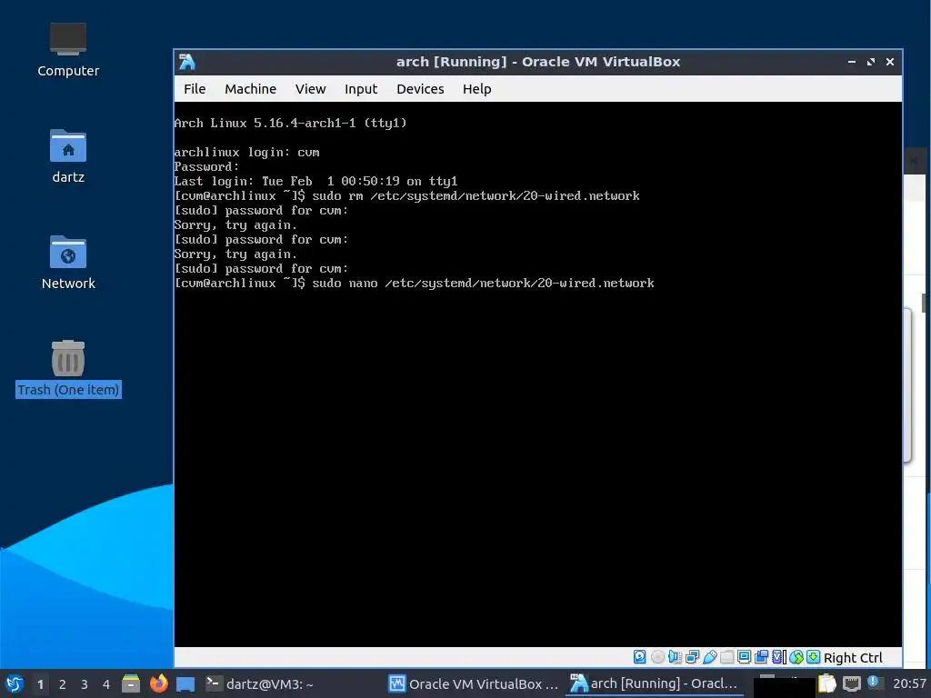This screenshot has width=931, height=698.
Task: Click the hard disk activity status icon
Action: coord(639,657)
